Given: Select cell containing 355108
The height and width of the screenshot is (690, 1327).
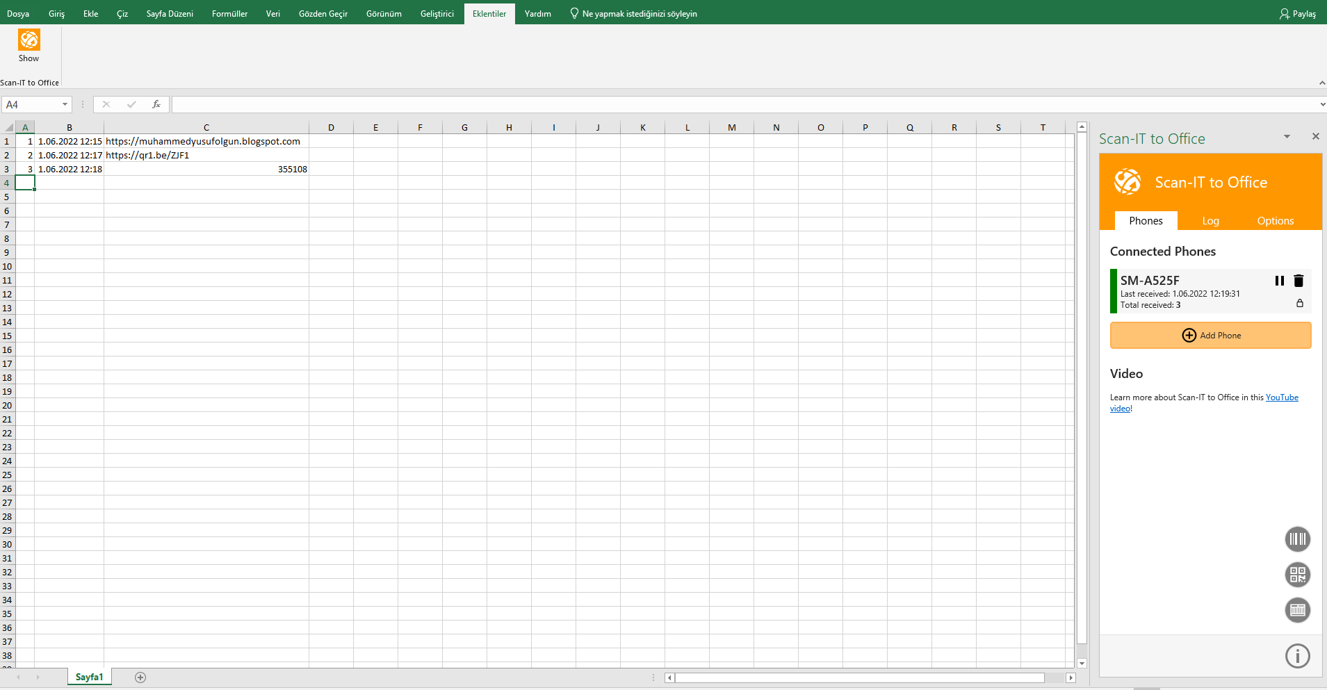Looking at the screenshot, I should click(x=206, y=169).
